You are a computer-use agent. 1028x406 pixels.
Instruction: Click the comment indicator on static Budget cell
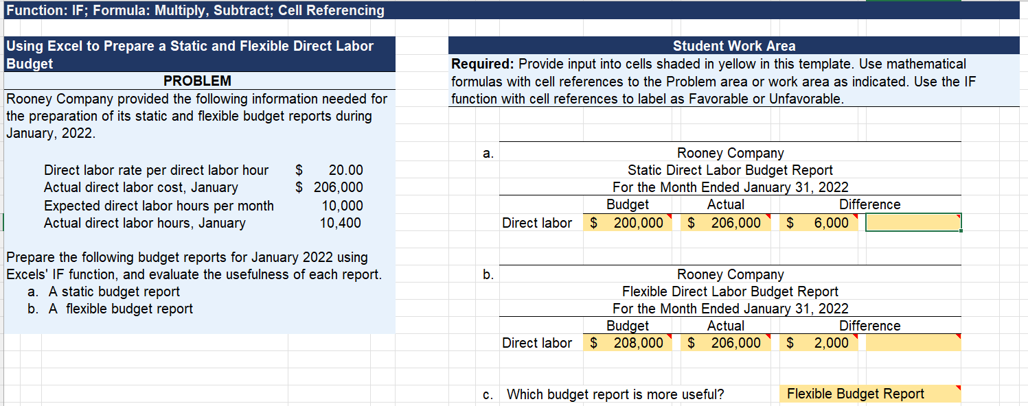[x=670, y=216]
